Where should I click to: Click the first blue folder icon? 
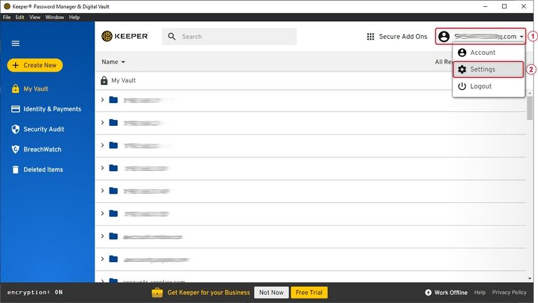point(113,100)
